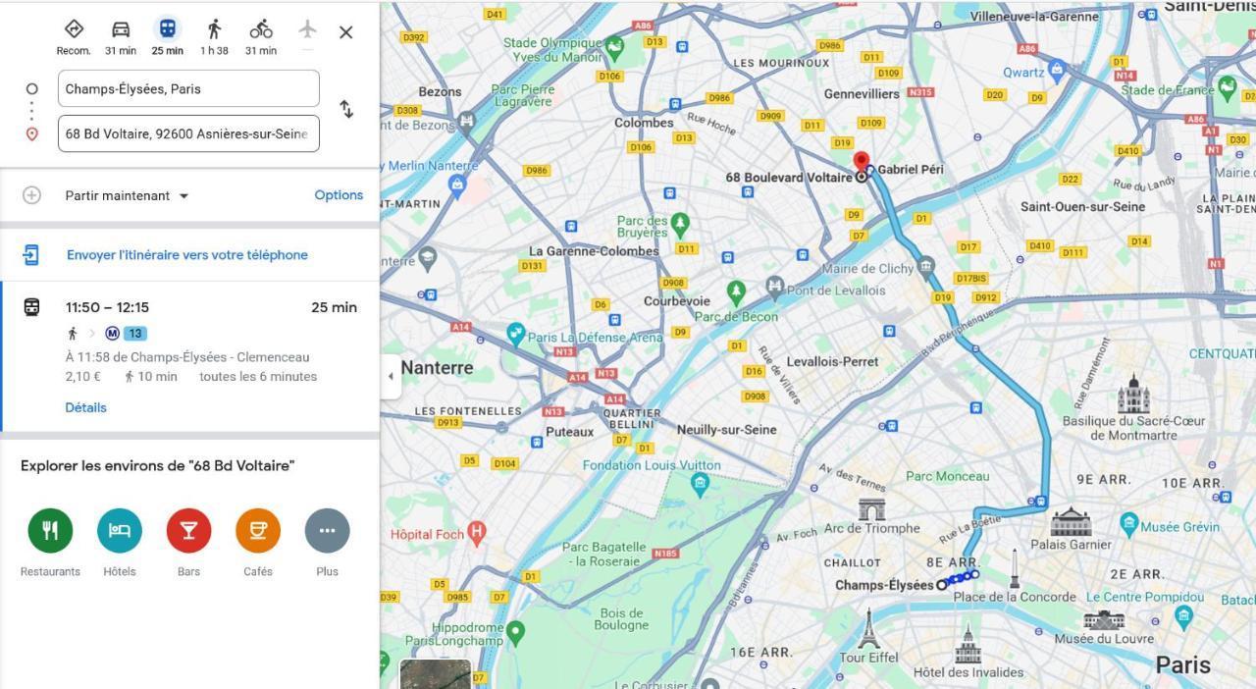Click the Neuilly-sur-Seine map label
Screen dimensions: 1256x689
tap(727, 430)
